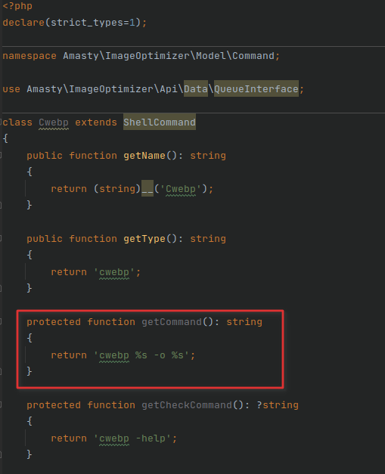Click the ShellCommand parent class name
Viewport: 385px width, 474px height.
(160, 122)
